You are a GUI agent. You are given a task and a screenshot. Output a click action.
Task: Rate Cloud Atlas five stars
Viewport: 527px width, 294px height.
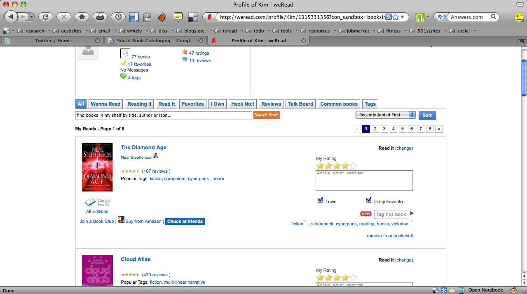coord(353,278)
